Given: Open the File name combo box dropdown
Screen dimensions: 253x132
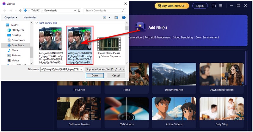Looking at the screenshot, I should click(x=81, y=69).
